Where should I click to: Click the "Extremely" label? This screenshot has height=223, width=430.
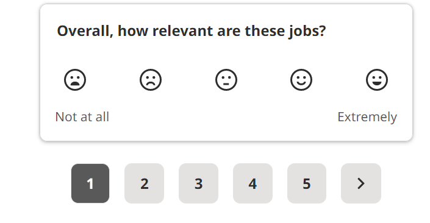[x=367, y=117]
